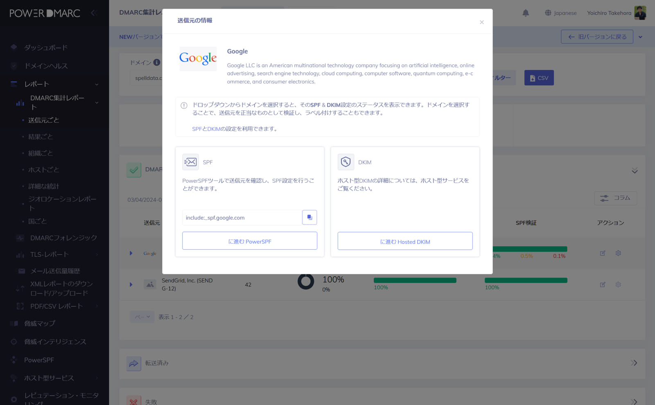
Task: Click the SendGrid DKIM 100% green bar
Action: click(x=415, y=281)
